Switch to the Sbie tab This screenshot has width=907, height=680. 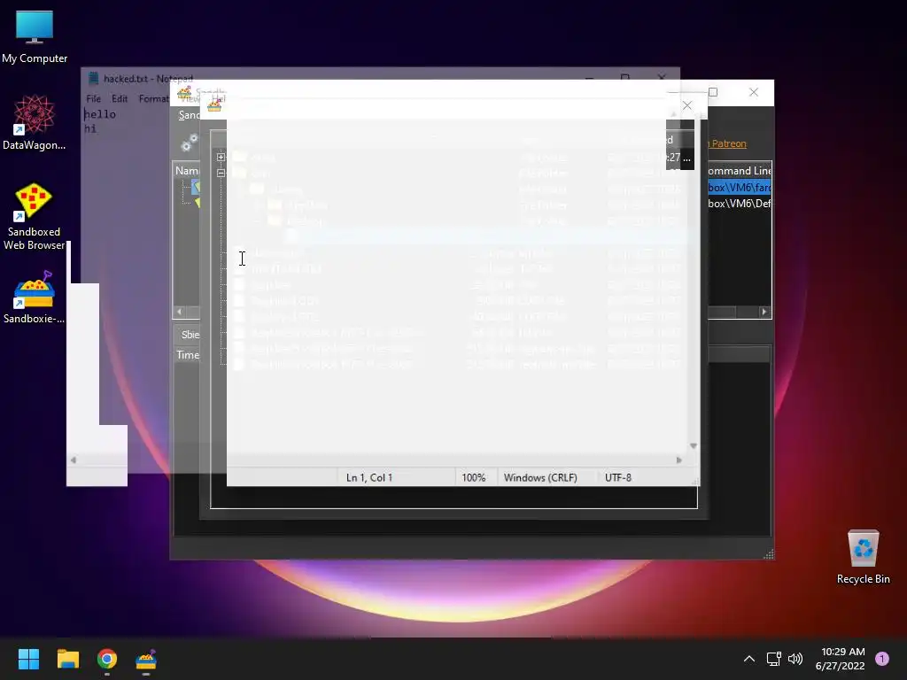(x=190, y=334)
